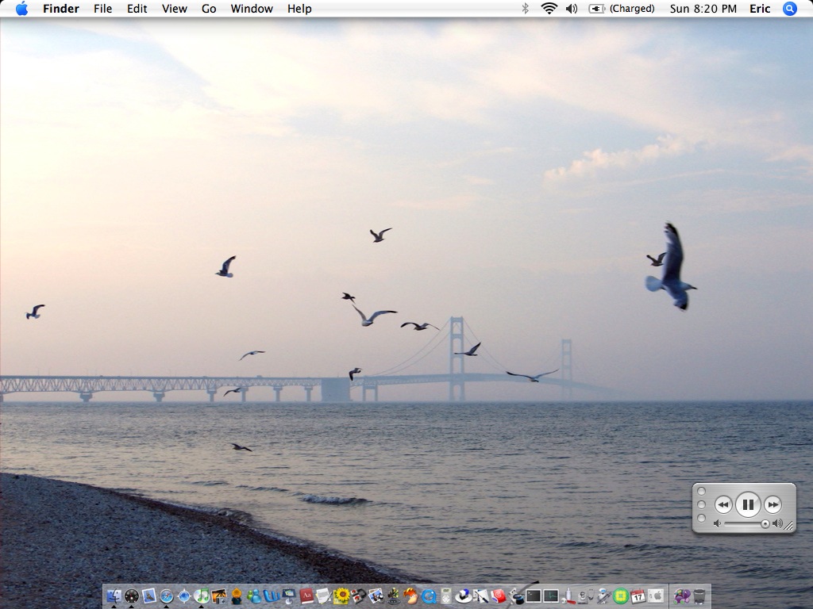Skip to next track in mini player
This screenshot has width=813, height=609.
tap(773, 504)
